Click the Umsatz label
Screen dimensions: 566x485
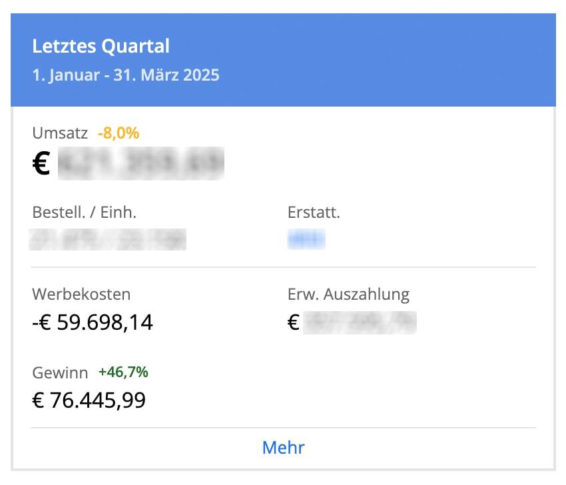(60, 133)
